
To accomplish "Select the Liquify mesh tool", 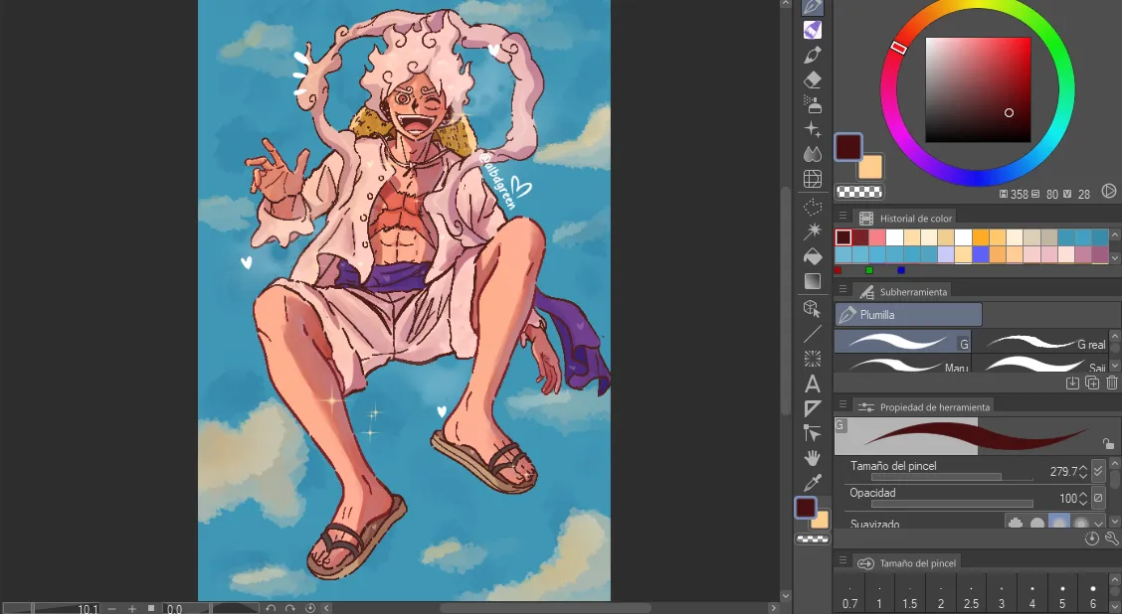I will tap(813, 179).
